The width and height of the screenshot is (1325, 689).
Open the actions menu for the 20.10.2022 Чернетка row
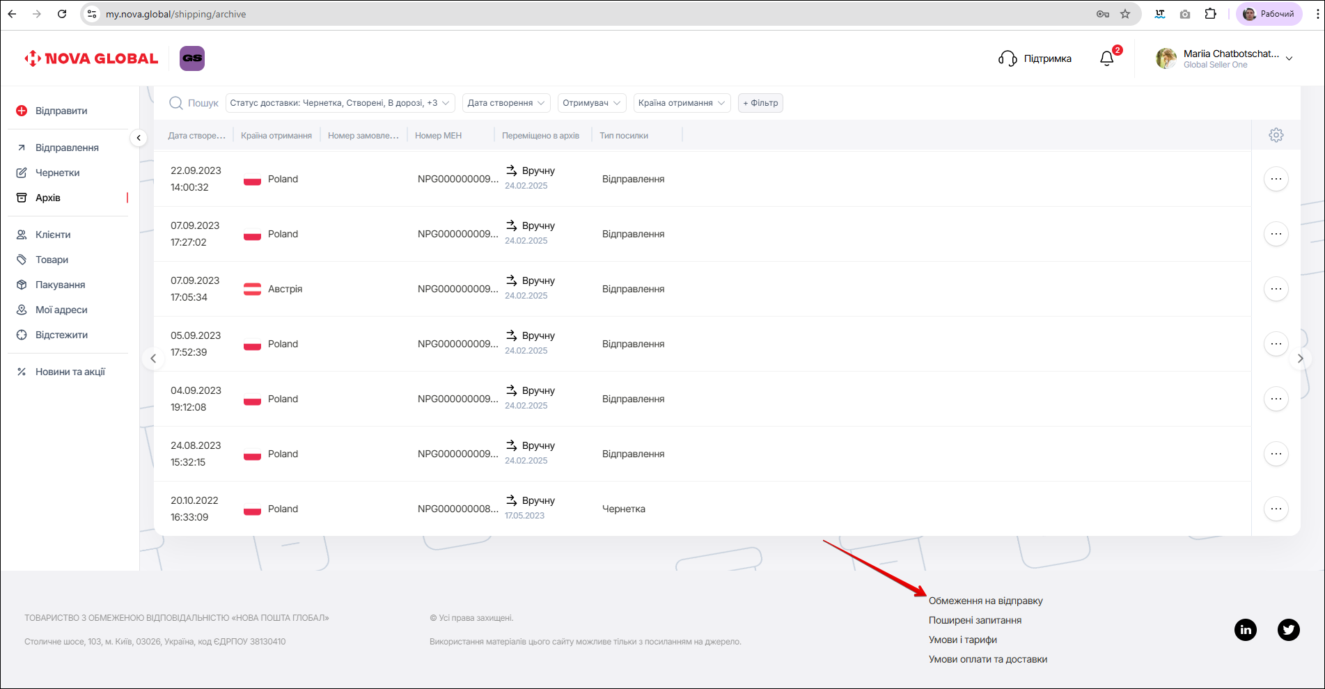tap(1276, 509)
